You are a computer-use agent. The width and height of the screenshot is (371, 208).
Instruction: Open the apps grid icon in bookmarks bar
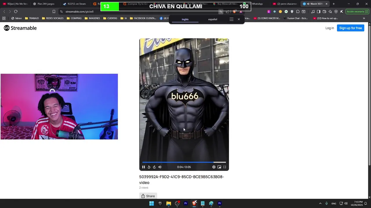(4, 18)
